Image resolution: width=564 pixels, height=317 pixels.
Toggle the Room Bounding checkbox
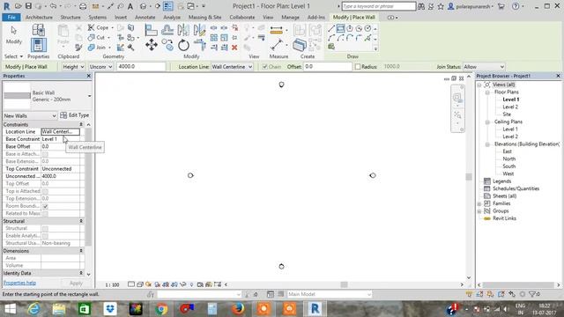[45, 206]
